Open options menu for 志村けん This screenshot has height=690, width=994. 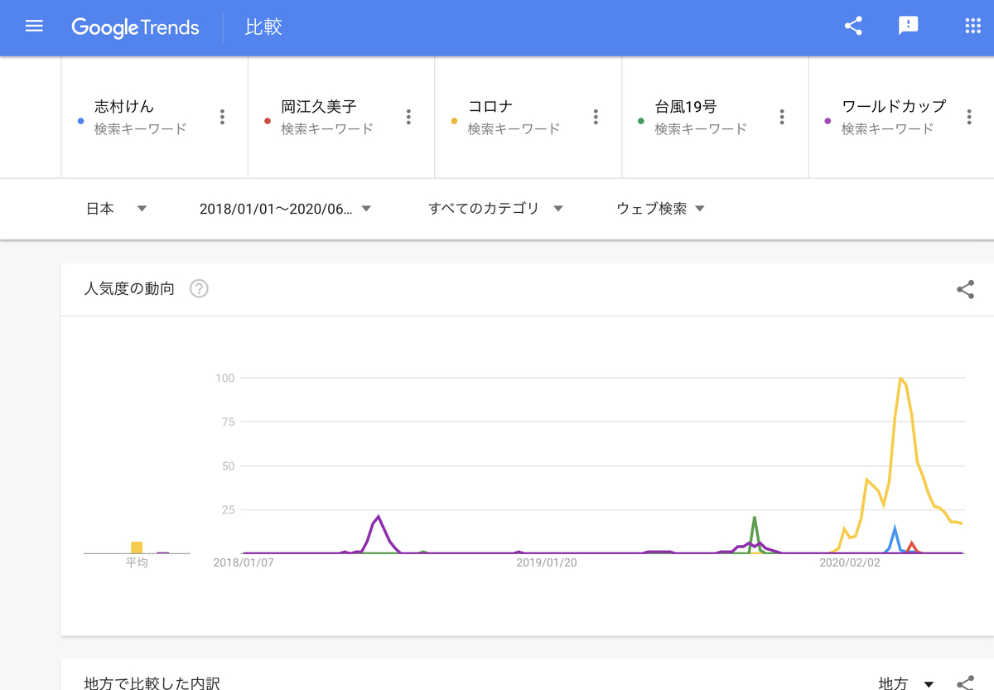tap(222, 117)
